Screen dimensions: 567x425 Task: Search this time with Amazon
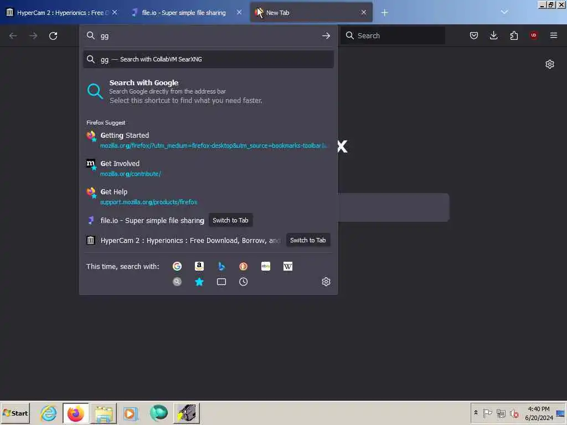199,266
